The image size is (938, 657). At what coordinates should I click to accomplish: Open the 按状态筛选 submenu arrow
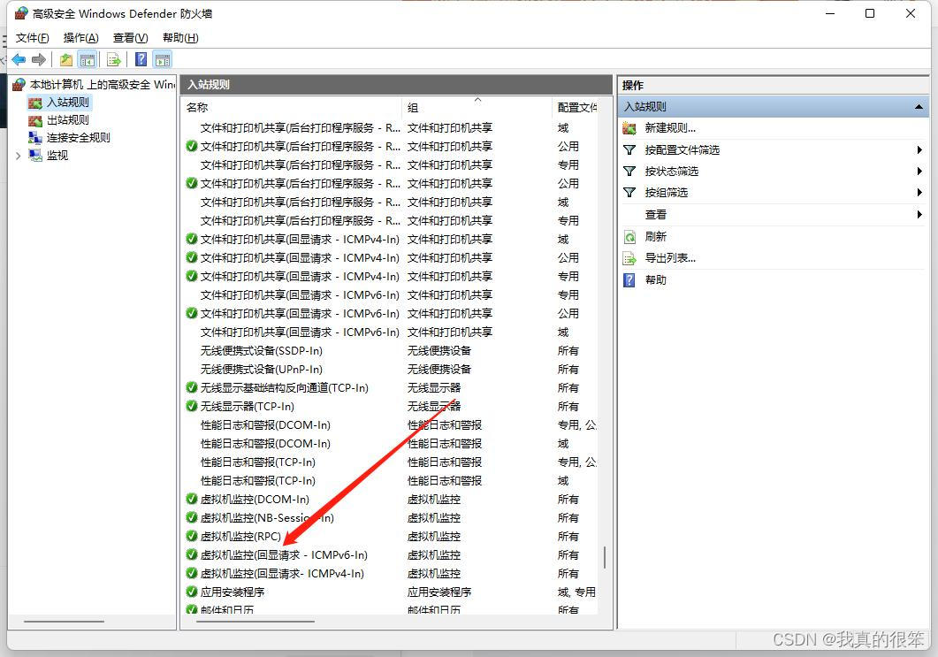point(919,172)
